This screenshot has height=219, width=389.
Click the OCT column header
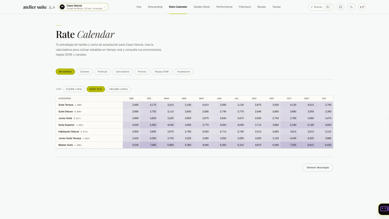pos(289,99)
